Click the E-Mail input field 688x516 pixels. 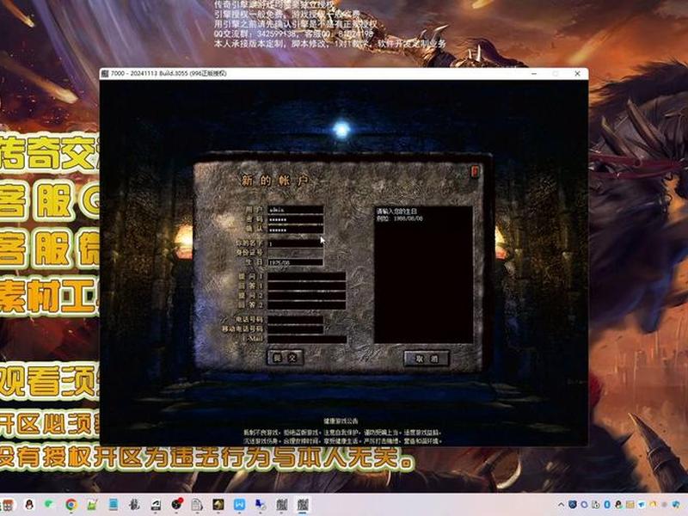[307, 339]
